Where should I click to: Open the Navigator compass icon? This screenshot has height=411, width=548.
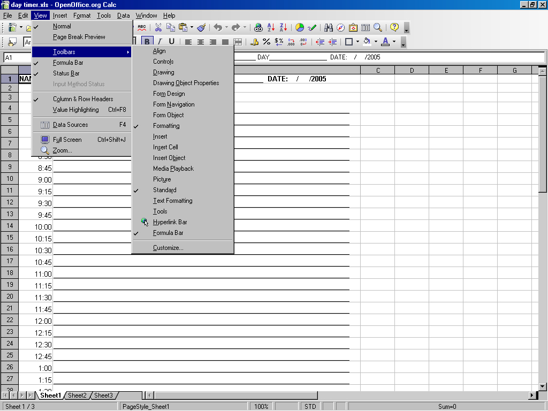(341, 28)
